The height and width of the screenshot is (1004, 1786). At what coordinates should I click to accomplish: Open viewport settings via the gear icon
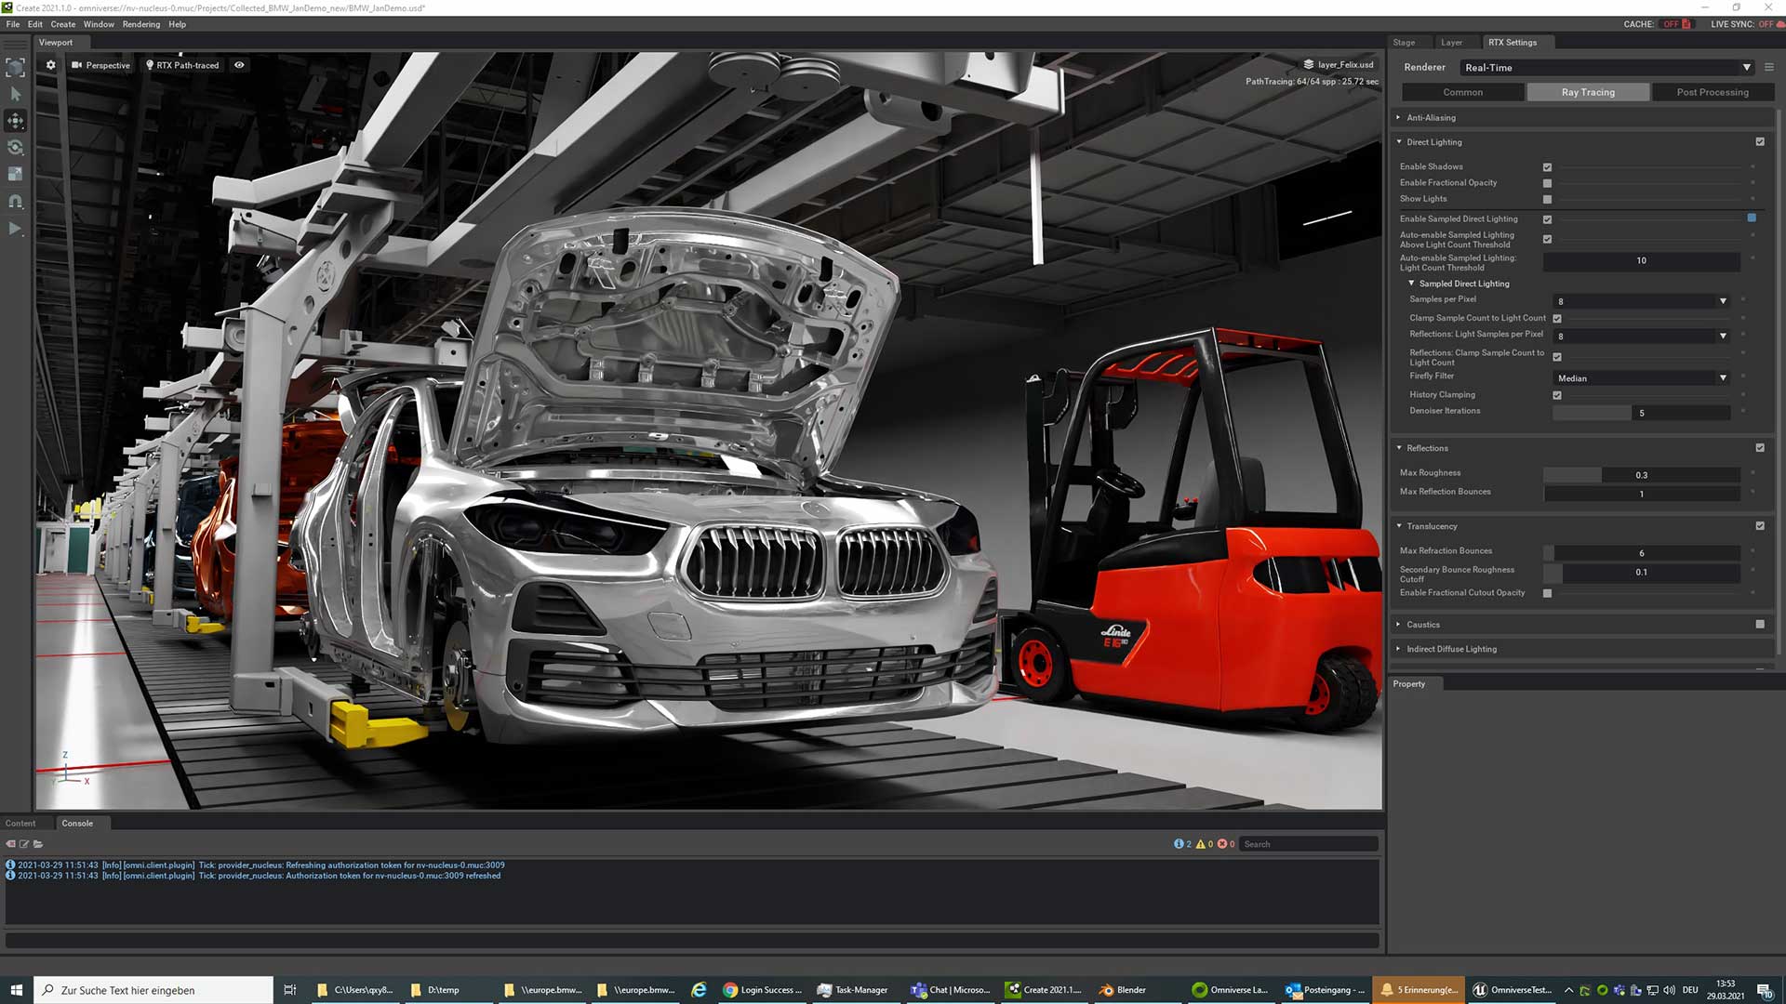point(50,65)
